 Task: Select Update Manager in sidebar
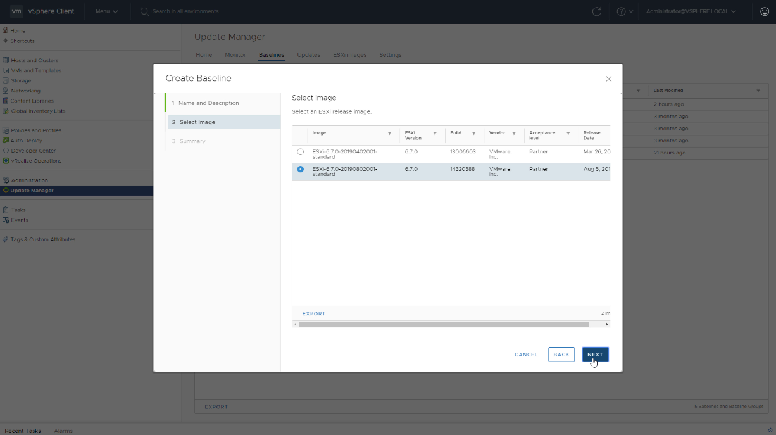(x=77, y=191)
